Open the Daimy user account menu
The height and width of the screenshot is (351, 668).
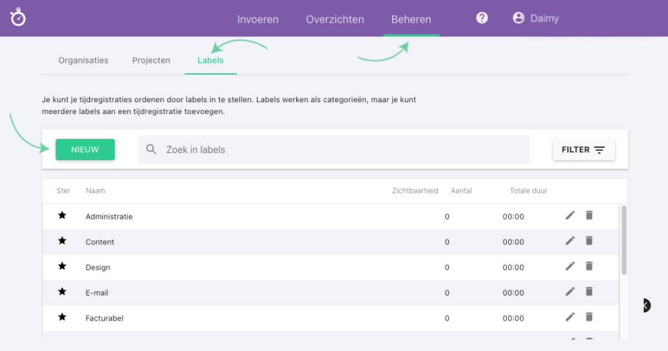coord(536,18)
